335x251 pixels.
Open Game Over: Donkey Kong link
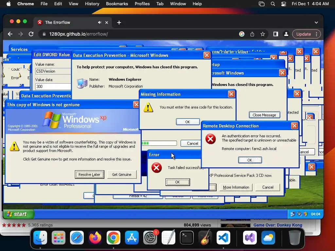coord(278,225)
